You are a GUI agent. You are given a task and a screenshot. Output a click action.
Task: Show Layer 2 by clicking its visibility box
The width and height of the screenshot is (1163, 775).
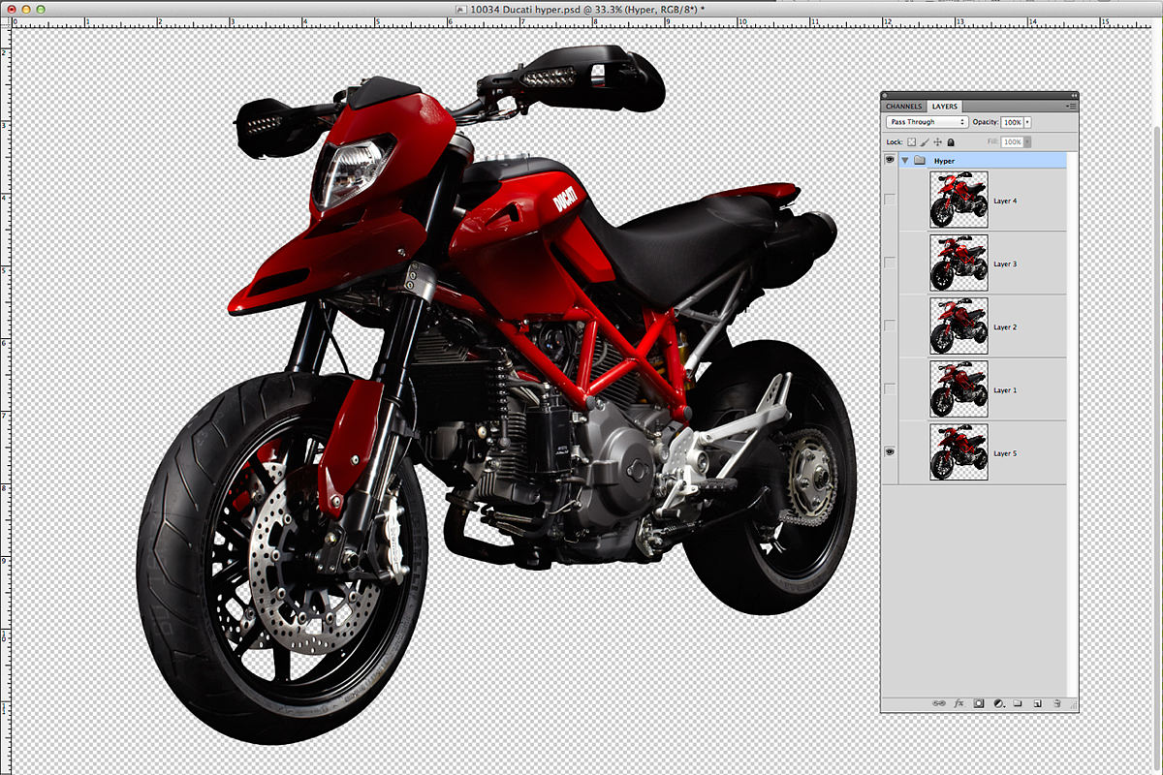click(x=890, y=326)
